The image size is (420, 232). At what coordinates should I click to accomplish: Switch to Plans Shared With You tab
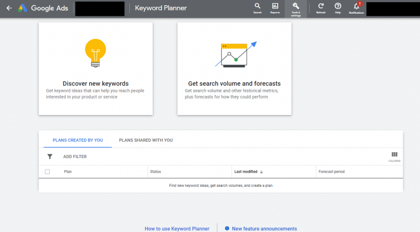coord(145,140)
